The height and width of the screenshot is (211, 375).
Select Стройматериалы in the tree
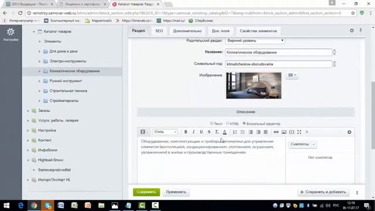pyautogui.click(x=64, y=101)
